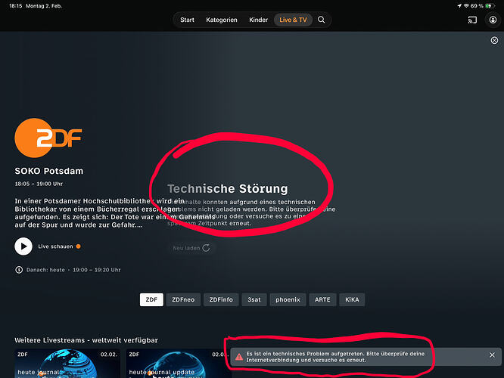
Task: Reload content with Neu laden button
Action: (191, 248)
